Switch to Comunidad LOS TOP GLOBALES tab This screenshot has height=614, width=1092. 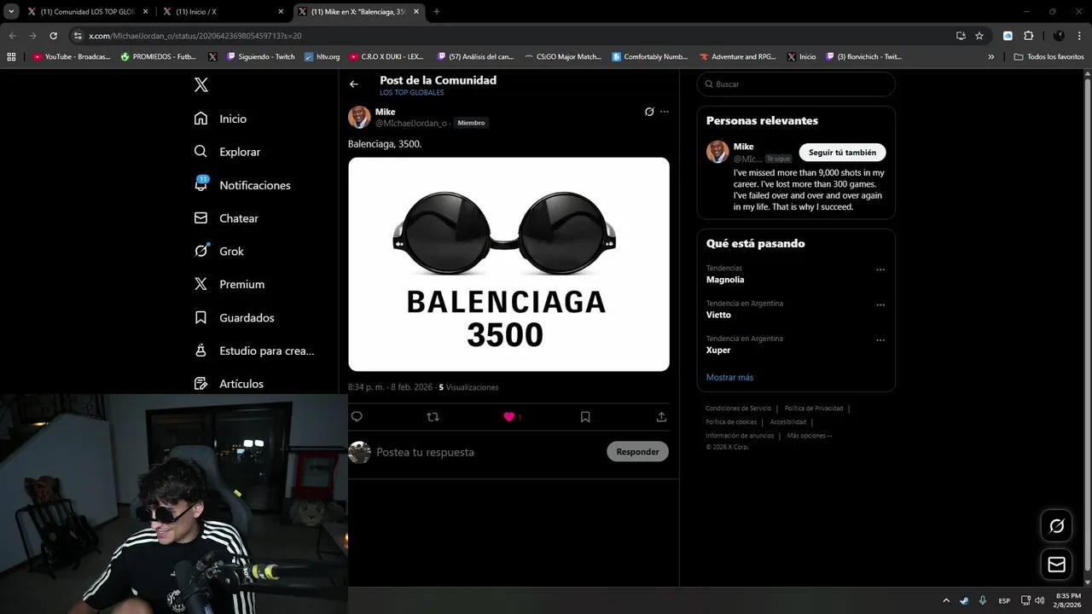point(88,12)
